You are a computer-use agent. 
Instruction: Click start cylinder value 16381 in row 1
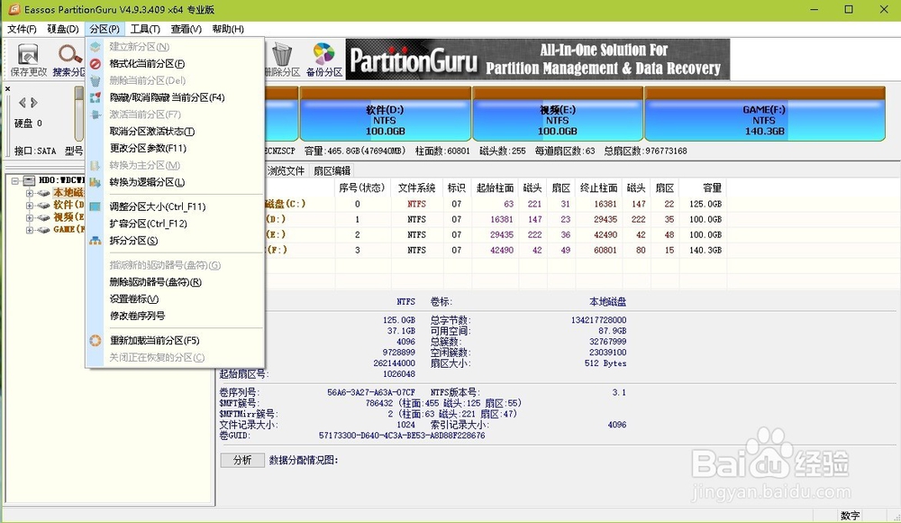(x=502, y=219)
